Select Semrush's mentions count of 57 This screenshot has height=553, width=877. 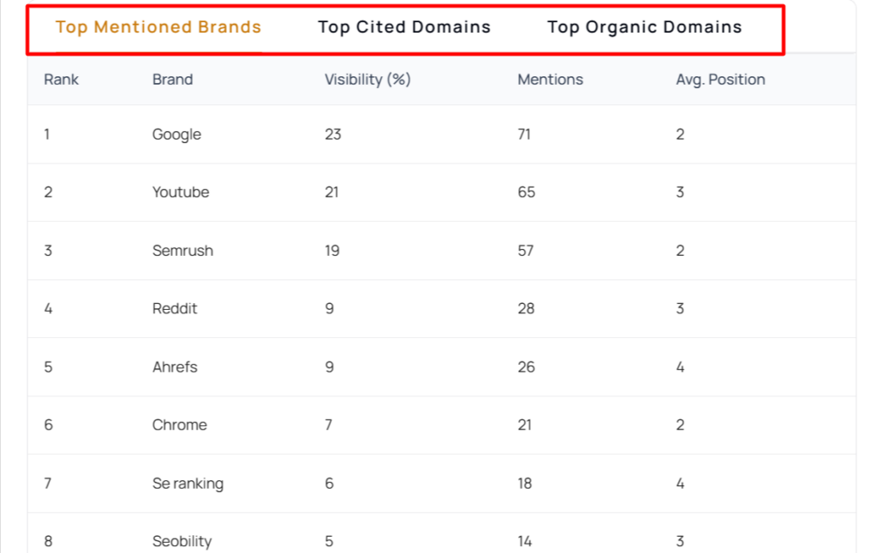tap(525, 251)
